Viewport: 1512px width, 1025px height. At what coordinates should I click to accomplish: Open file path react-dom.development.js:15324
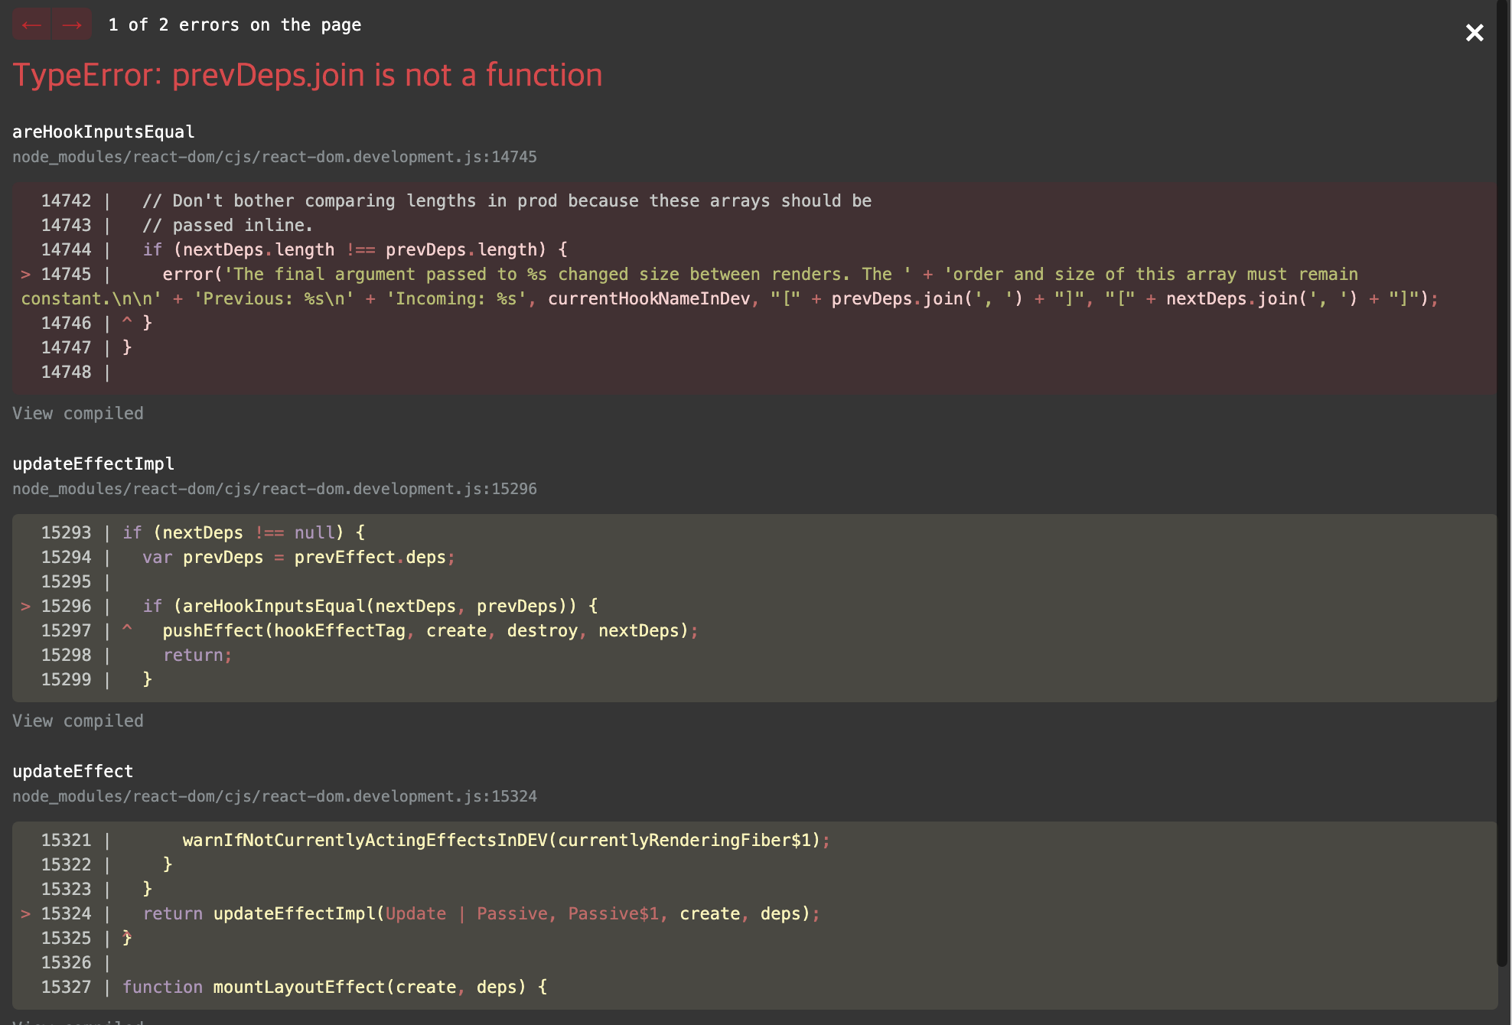click(x=274, y=796)
